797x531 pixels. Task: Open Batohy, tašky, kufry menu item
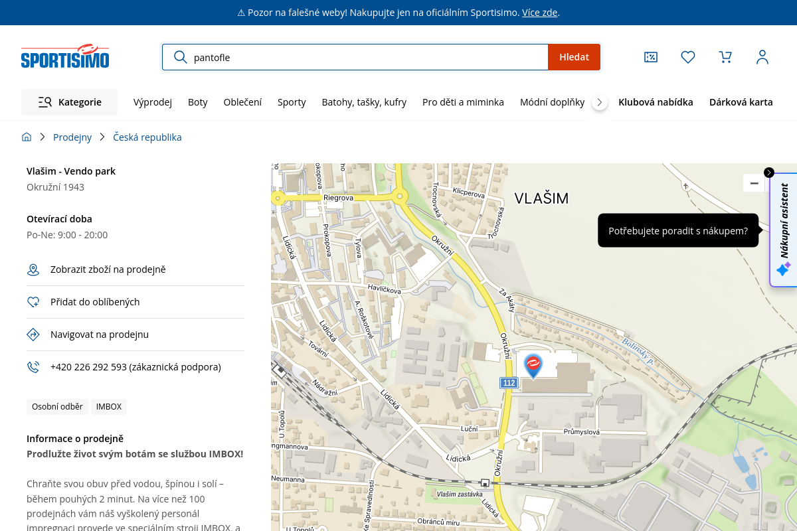coord(364,102)
